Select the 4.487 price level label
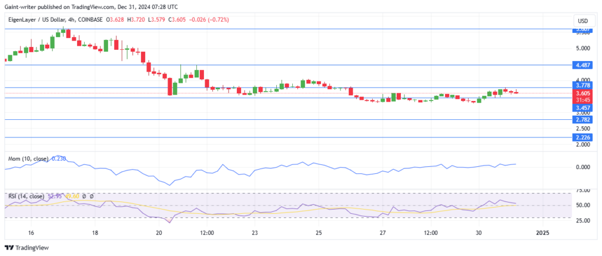Image resolution: width=602 pixels, height=256 pixels. click(x=582, y=65)
